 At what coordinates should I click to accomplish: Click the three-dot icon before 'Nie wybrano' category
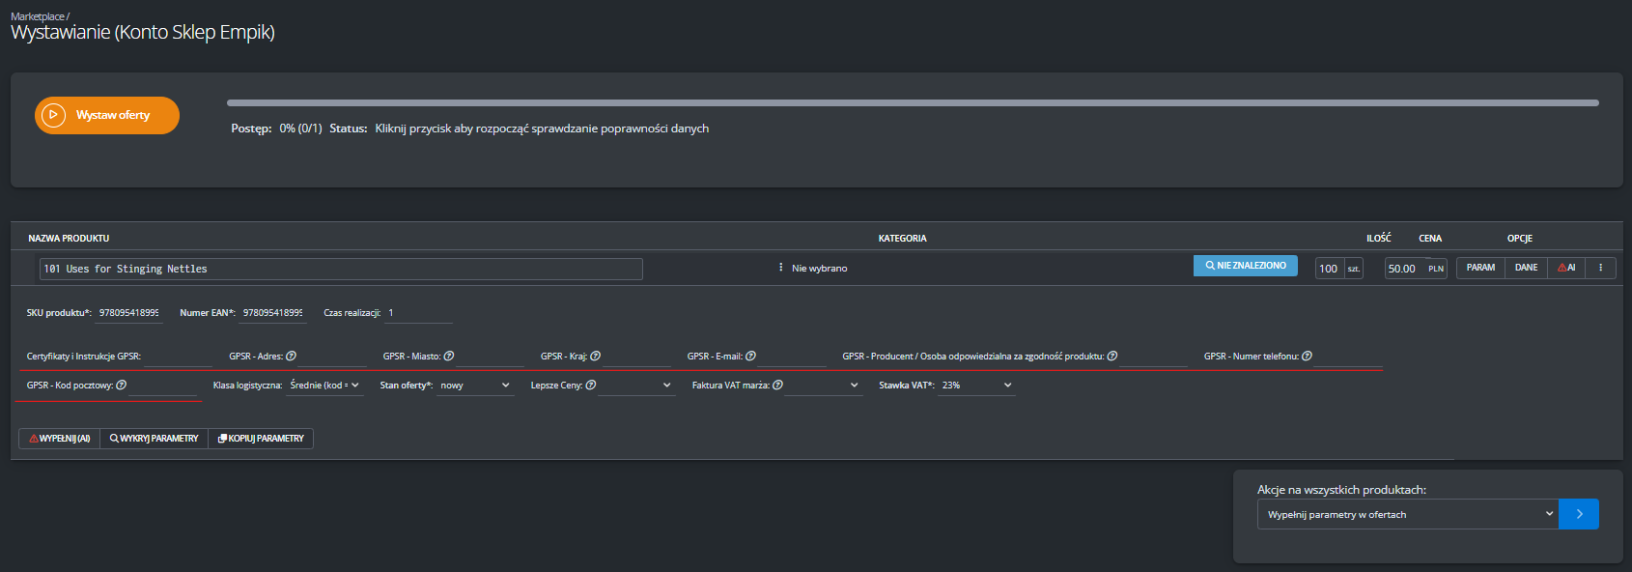point(780,268)
